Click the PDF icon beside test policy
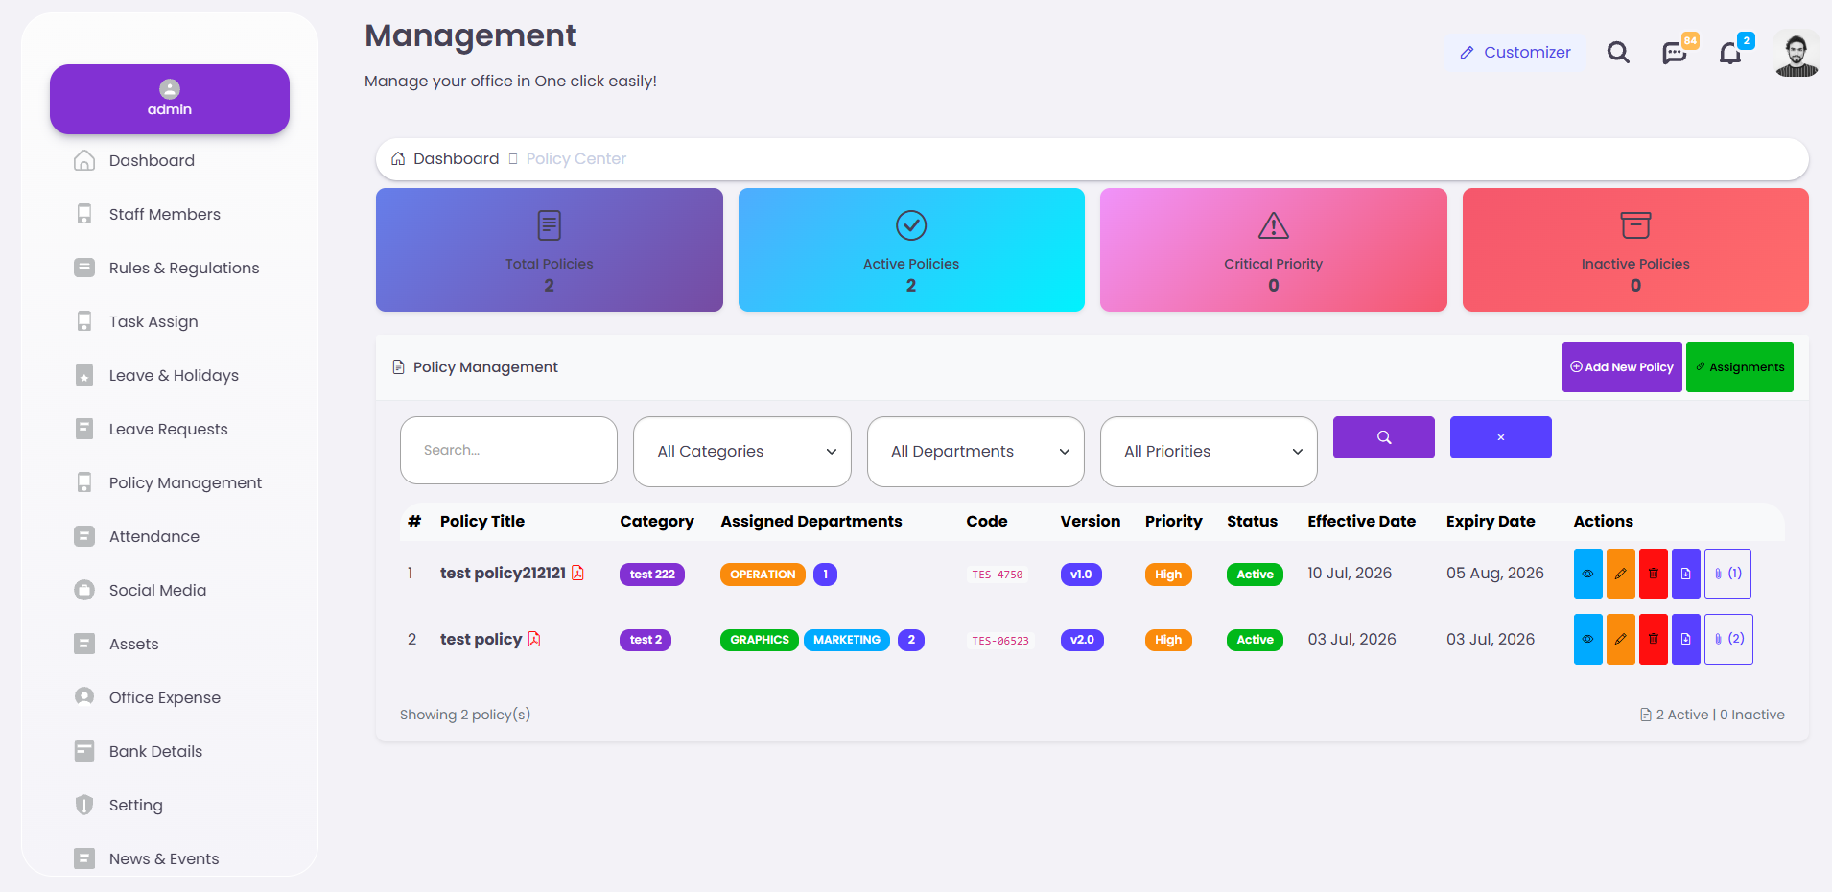The height and width of the screenshot is (892, 1832). (x=534, y=639)
